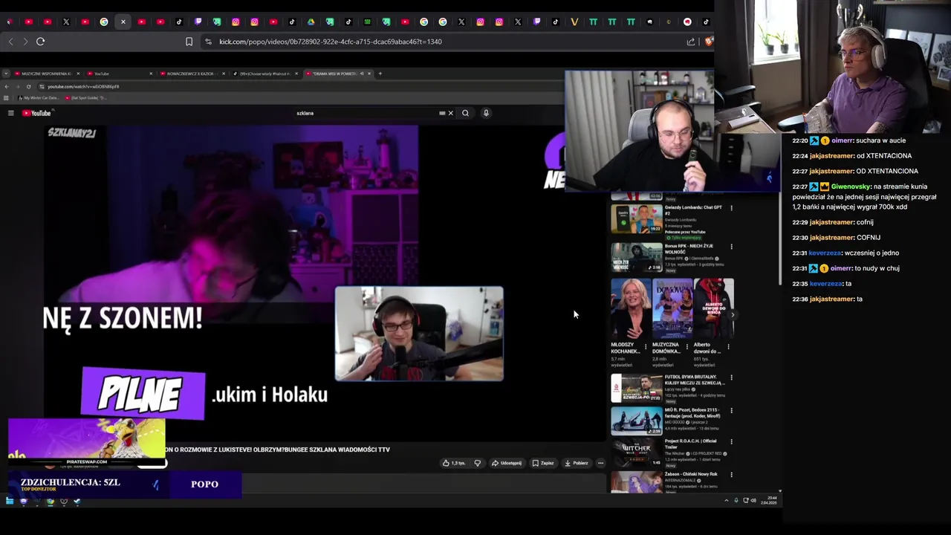Screen dimensions: 951x535
Task: Click the microphone tray icon
Action: coord(736,500)
